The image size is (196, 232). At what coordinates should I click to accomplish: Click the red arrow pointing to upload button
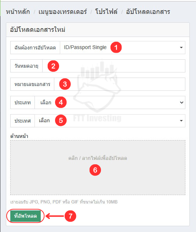(x=55, y=216)
